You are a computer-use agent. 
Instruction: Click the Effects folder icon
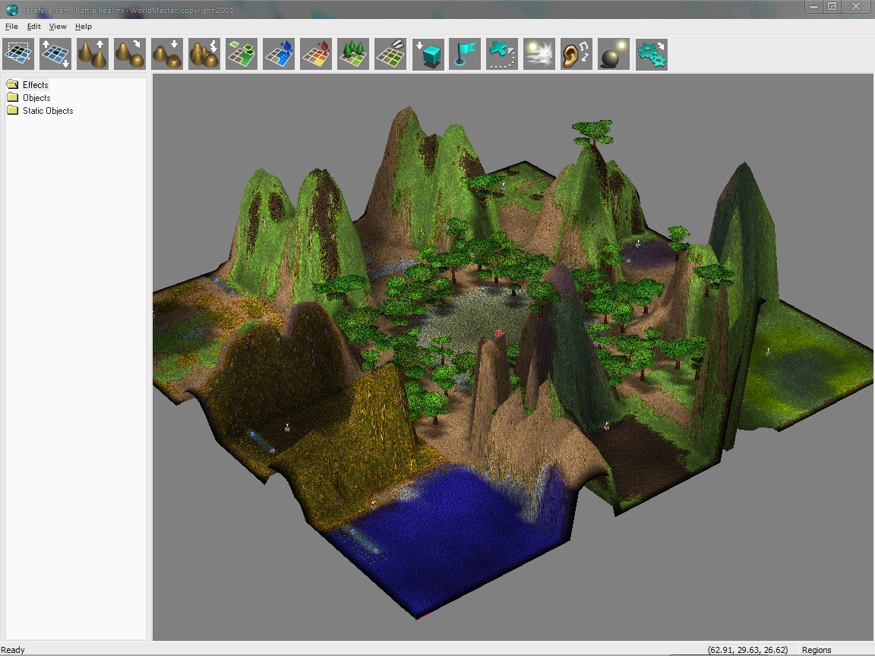[12, 84]
